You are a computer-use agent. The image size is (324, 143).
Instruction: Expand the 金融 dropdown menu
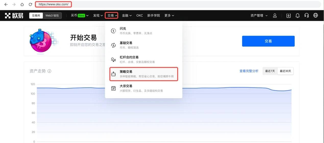(x=127, y=16)
